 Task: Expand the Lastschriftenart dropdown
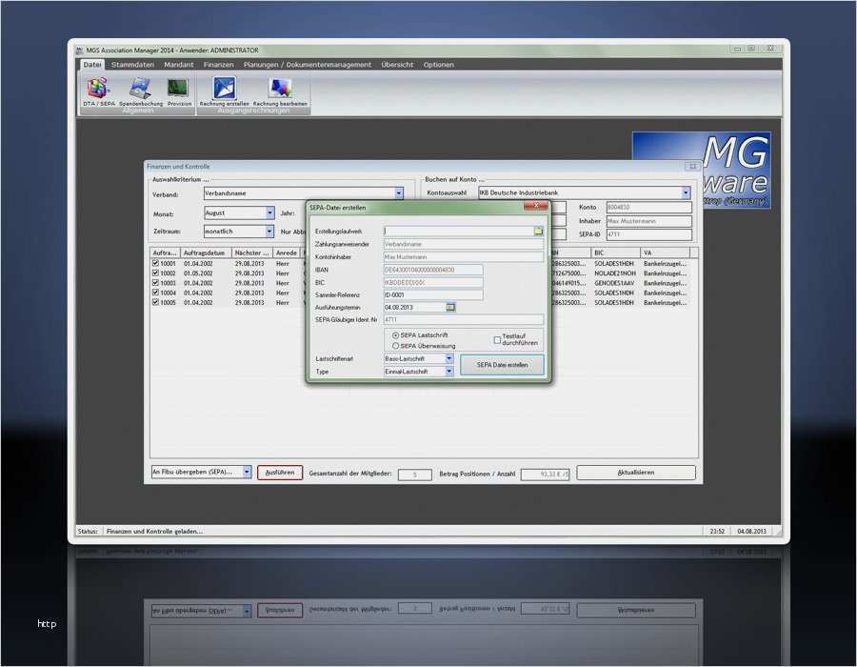point(449,359)
